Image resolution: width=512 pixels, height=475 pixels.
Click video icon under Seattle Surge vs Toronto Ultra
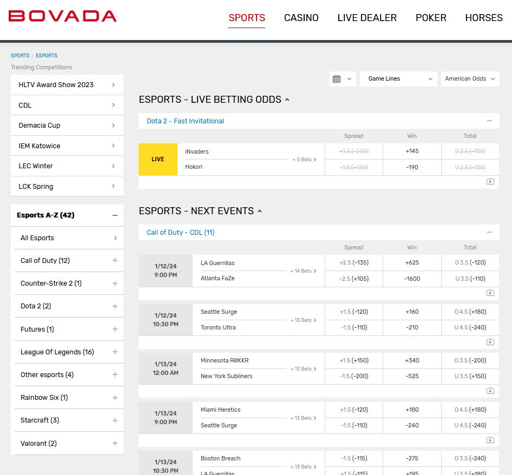point(490,342)
